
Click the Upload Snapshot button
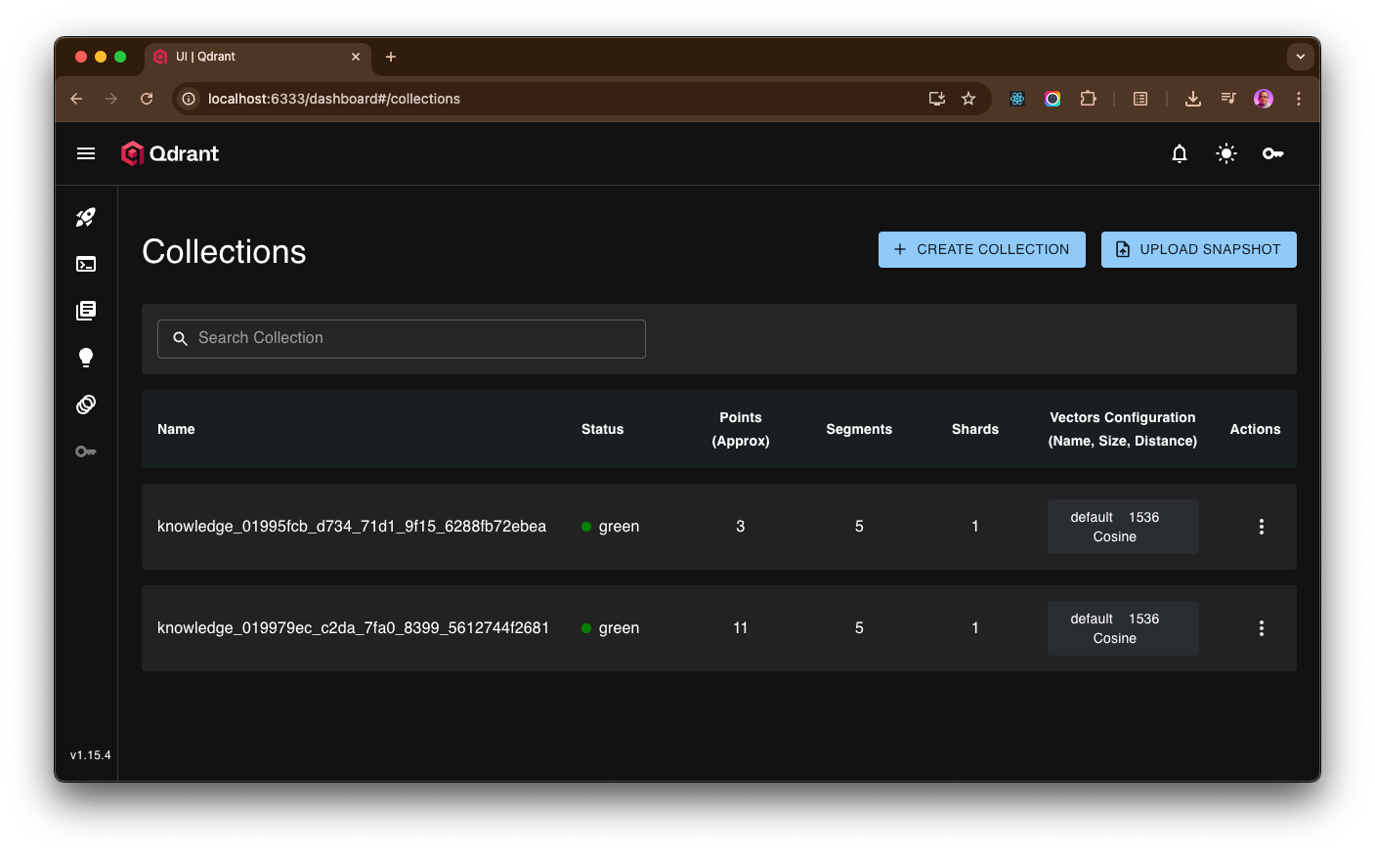click(x=1198, y=249)
